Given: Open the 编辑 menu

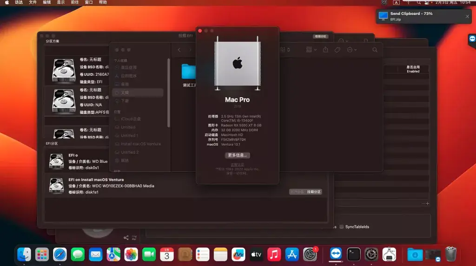Looking at the screenshot, I should point(47,2).
